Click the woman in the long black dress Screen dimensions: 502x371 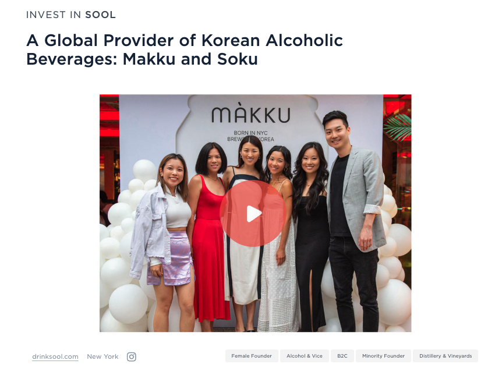(x=310, y=237)
